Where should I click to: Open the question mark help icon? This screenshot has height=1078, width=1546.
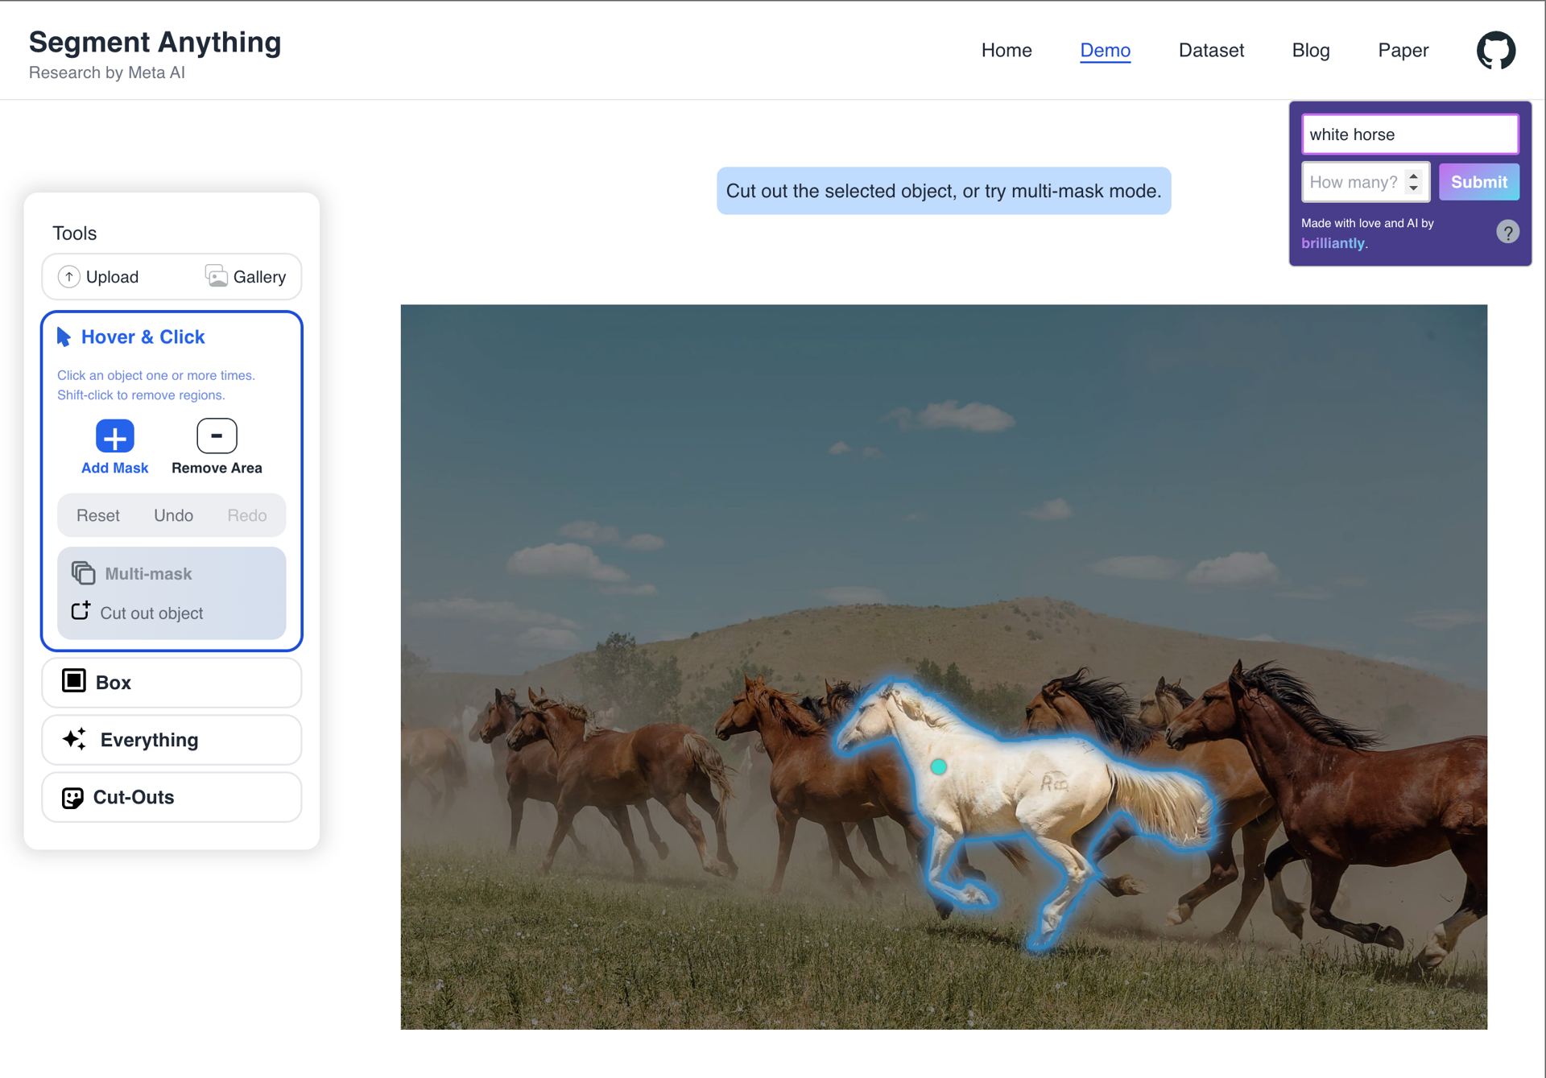point(1507,233)
